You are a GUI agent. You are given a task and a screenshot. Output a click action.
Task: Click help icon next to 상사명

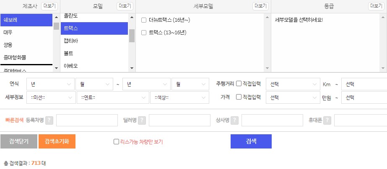pos(234,120)
